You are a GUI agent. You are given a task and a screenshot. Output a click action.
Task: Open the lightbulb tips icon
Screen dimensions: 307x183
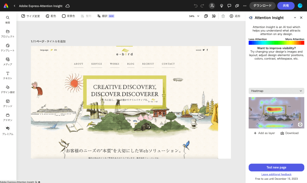(x=222, y=6)
